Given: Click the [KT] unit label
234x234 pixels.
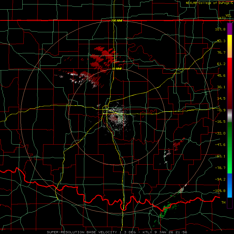Looking at the screenshot, I should (222, 18).
